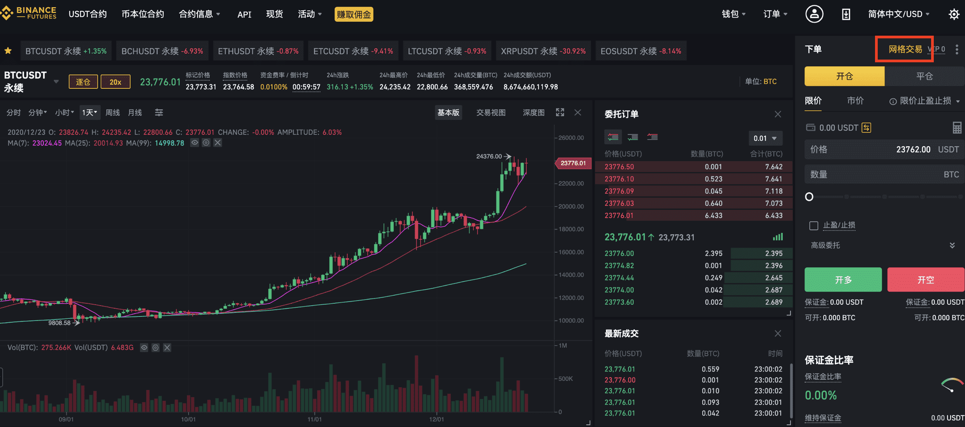This screenshot has width=965, height=427.
Task: Click the 开空 short button
Action: point(926,279)
